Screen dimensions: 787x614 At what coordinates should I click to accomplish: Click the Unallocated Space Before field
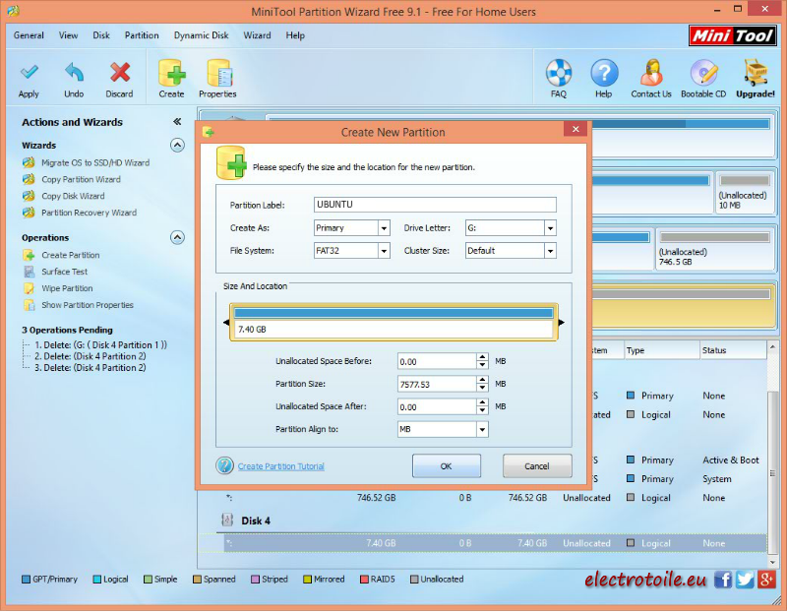[x=437, y=361]
